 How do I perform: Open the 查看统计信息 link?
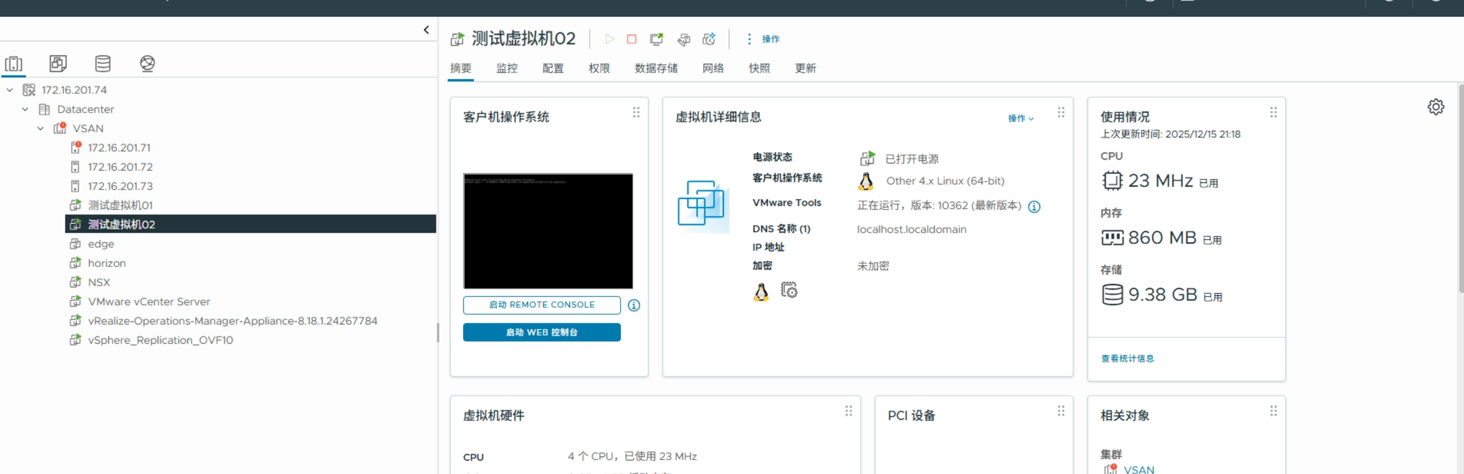pos(1127,359)
